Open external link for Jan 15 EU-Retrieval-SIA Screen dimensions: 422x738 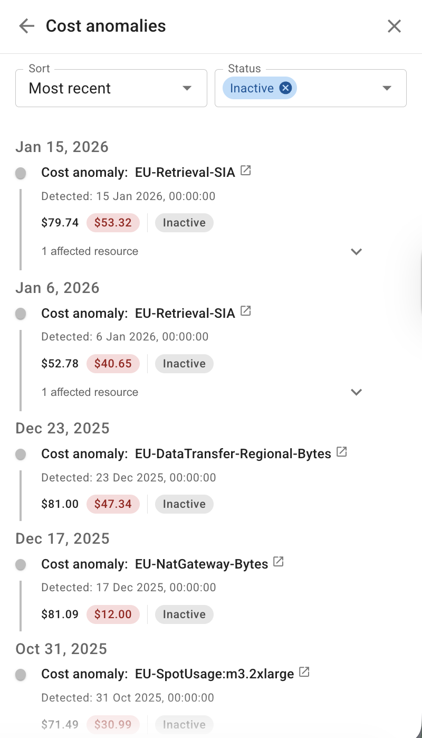(x=245, y=171)
